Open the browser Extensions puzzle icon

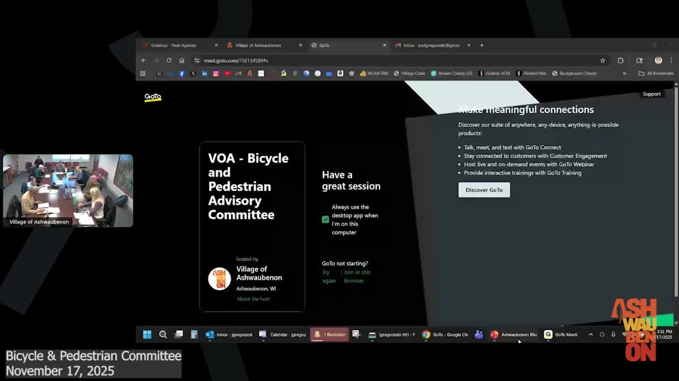tap(620, 60)
